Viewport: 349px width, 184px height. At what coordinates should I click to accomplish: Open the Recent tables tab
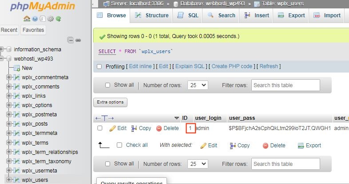click(9, 30)
